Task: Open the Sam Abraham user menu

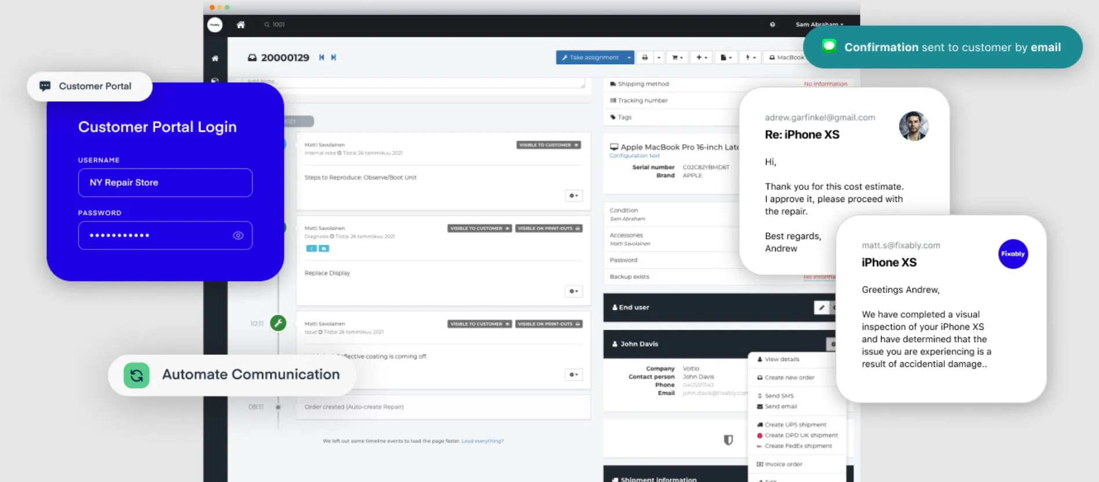Action: click(x=819, y=24)
